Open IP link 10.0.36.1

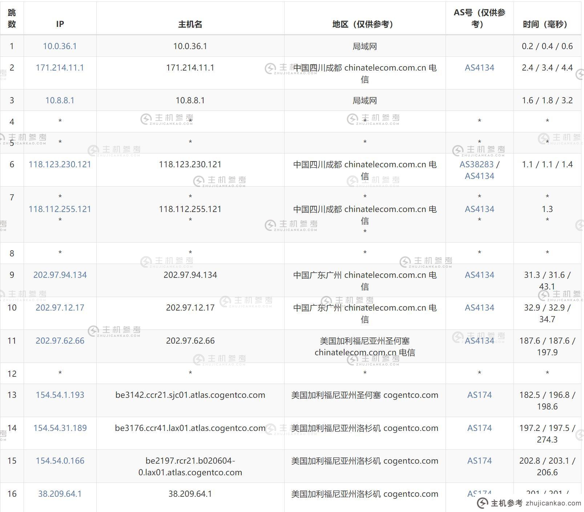click(x=60, y=46)
